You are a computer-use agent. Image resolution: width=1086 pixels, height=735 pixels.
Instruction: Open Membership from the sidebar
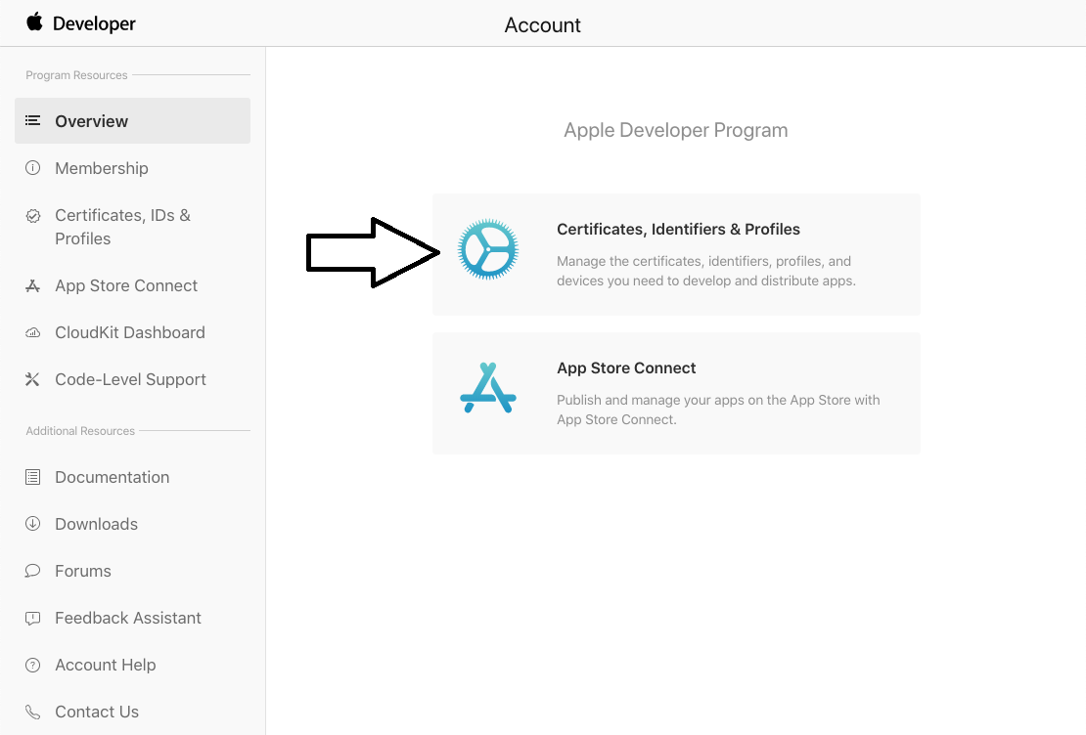click(102, 168)
